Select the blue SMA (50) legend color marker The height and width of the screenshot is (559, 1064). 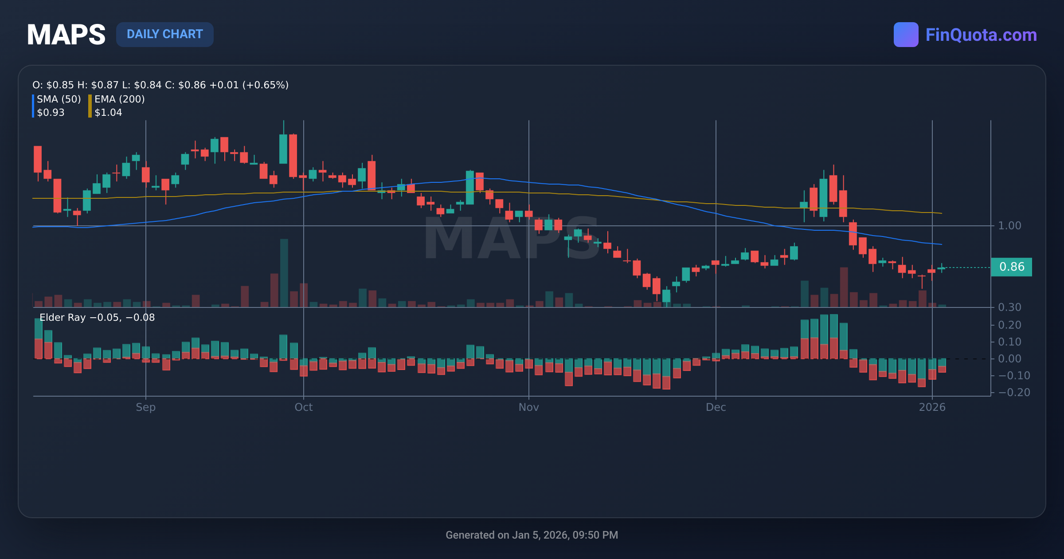pyautogui.click(x=33, y=106)
